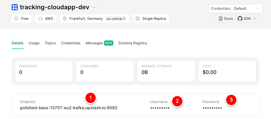Click the Single Replica grid badge
The width and height of the screenshot is (271, 119).
click(151, 19)
